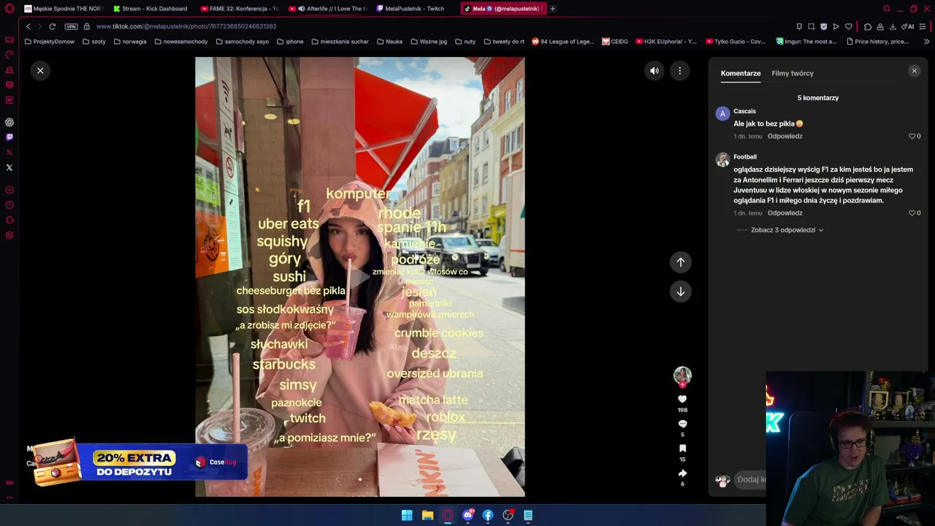
Task: Open the '94 League of Lege...' bookmark
Action: (563, 42)
